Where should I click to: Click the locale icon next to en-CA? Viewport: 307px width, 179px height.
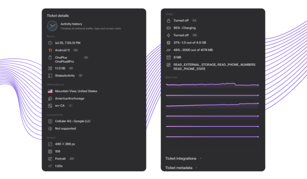tap(50, 106)
